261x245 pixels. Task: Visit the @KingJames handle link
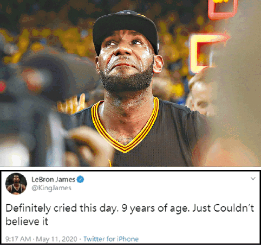(51, 188)
